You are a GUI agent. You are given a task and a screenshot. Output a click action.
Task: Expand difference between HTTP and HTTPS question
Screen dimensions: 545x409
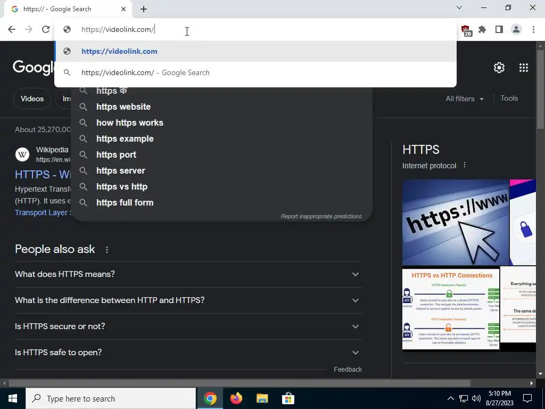[x=188, y=300]
